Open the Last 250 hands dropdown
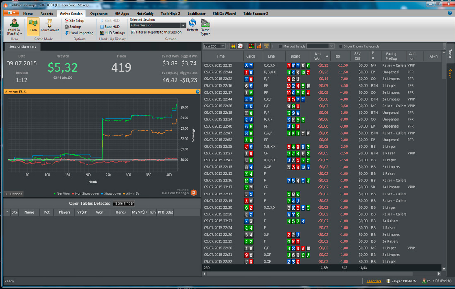The image size is (455, 289). tap(214, 46)
